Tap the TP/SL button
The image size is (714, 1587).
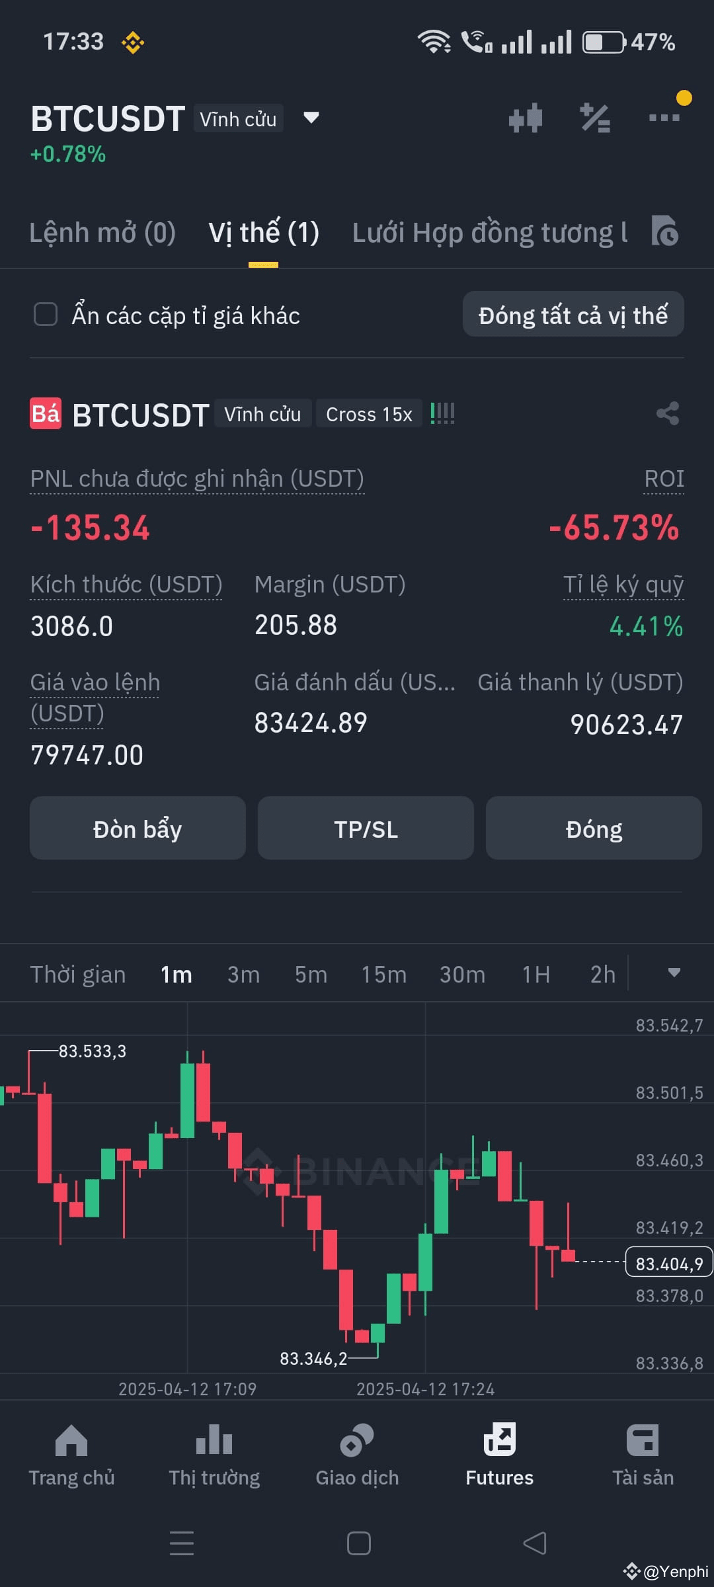(x=366, y=829)
